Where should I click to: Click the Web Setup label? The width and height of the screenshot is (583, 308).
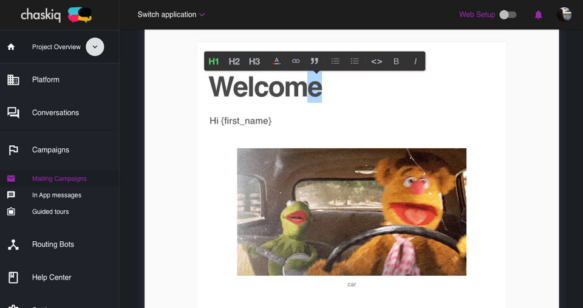point(477,15)
